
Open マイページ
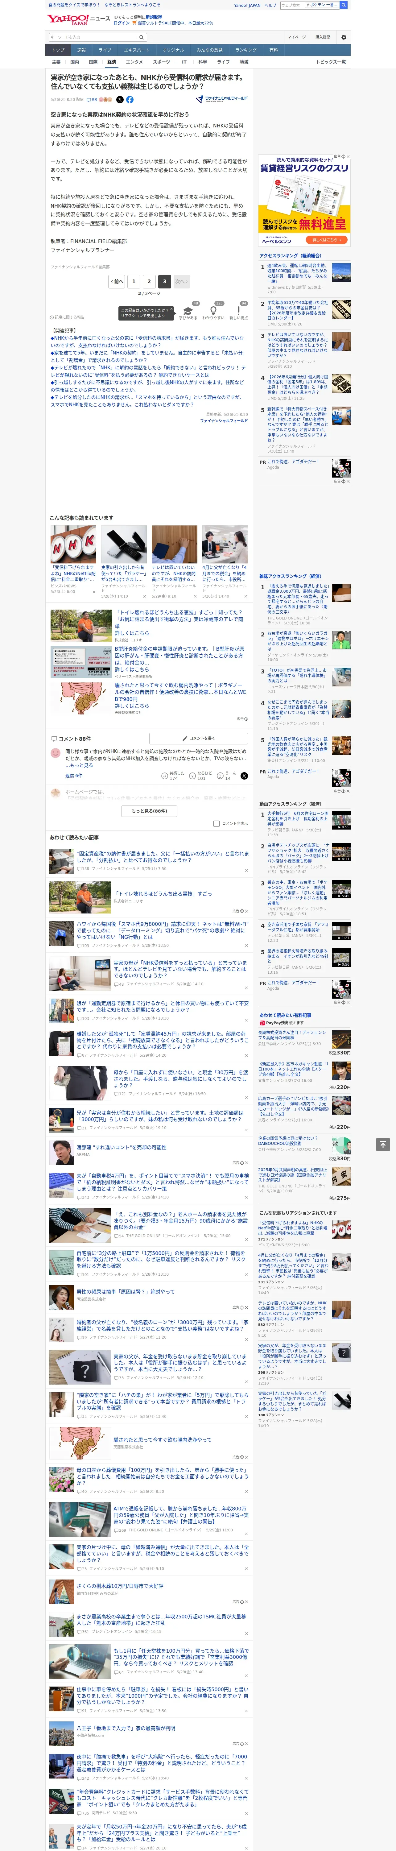(296, 37)
